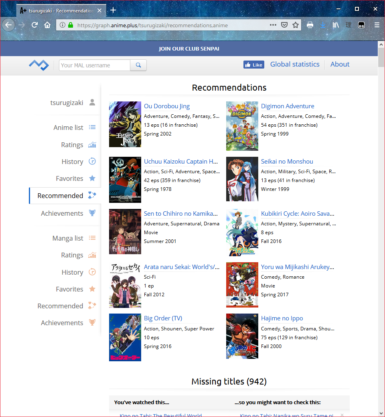Click the browser address bar URL
385x417 pixels.
(x=152, y=25)
